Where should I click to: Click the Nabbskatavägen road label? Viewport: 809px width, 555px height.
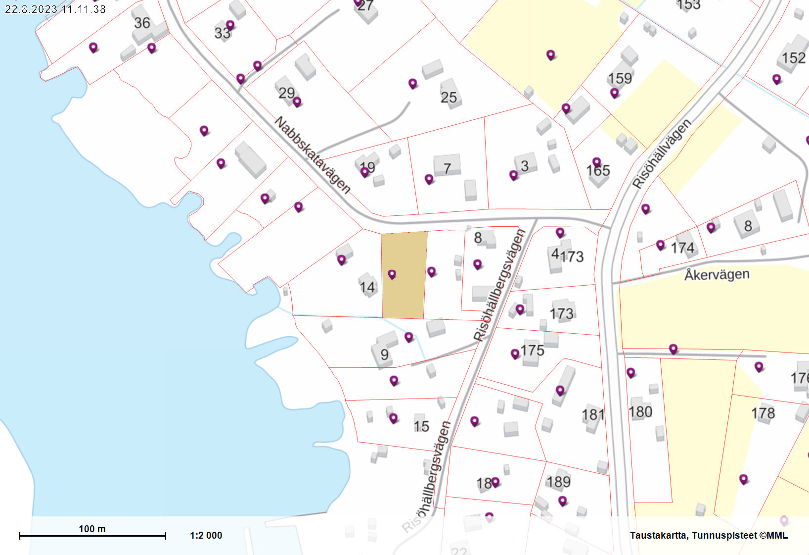point(313,155)
